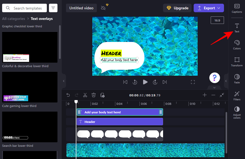Open the Export dropdown
The height and width of the screenshot is (159, 245).
[209, 8]
